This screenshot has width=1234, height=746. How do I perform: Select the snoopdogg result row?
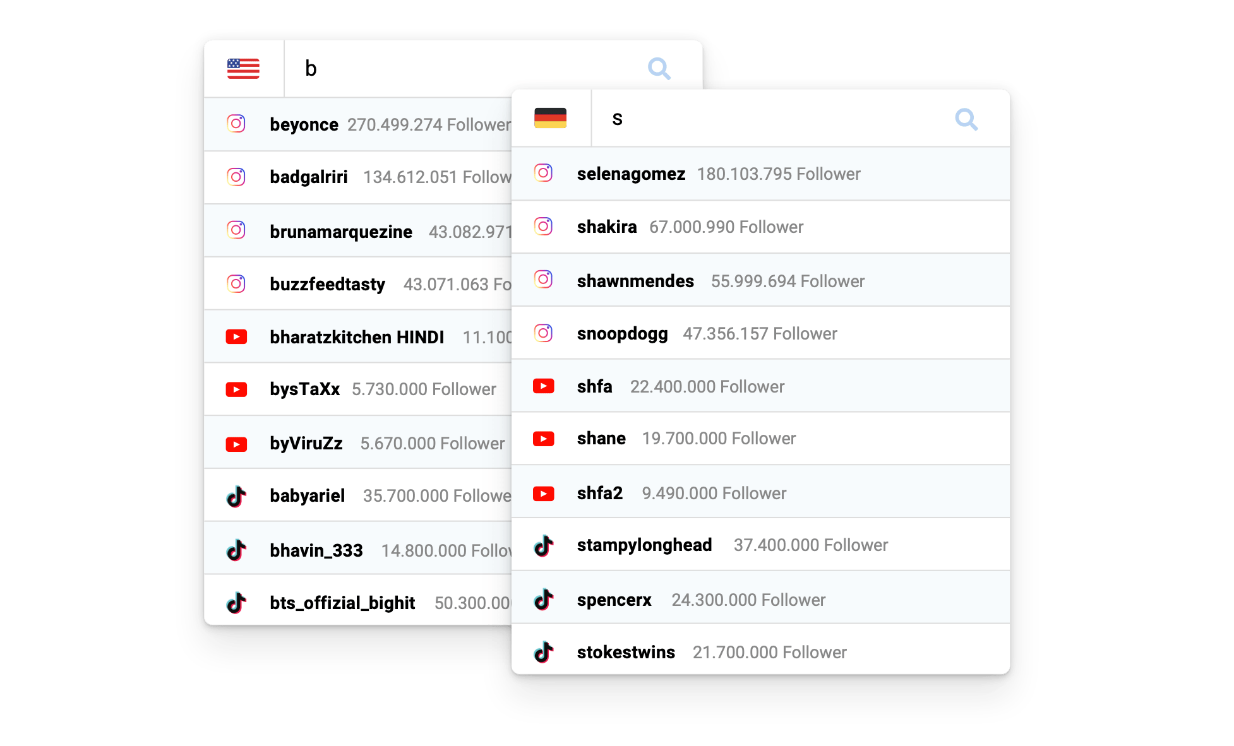point(622,334)
